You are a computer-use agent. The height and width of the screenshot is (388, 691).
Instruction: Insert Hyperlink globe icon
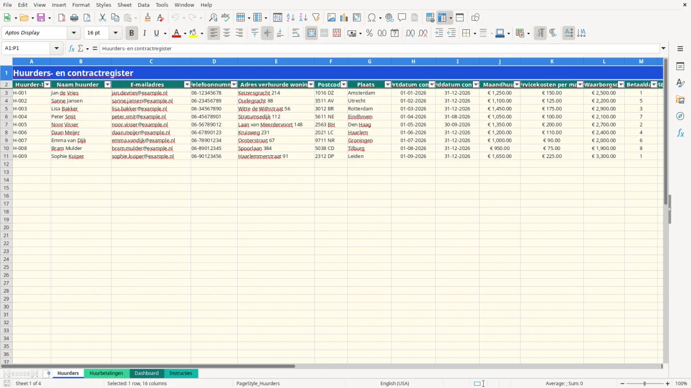point(389,18)
